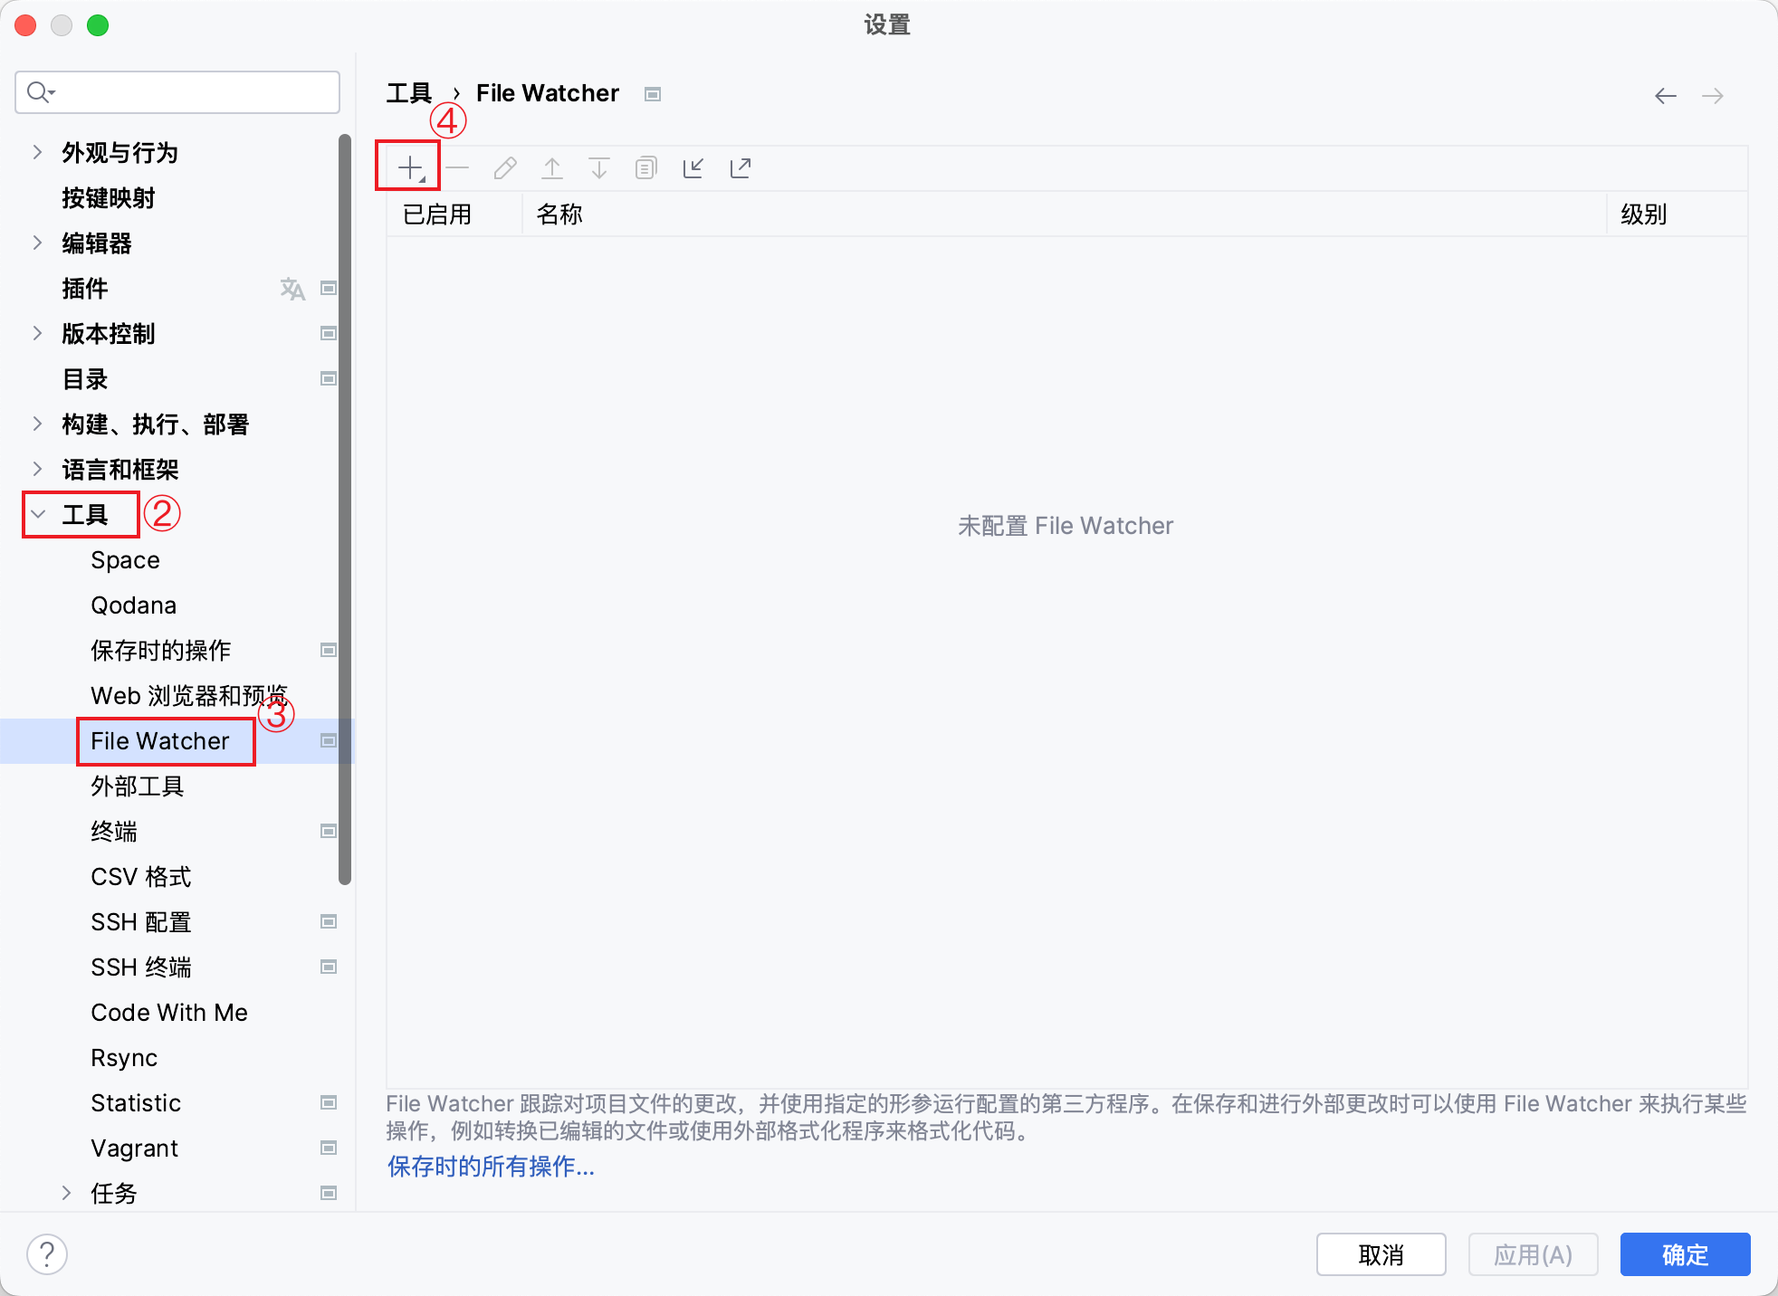Select the edit pencil icon on toolbar
Screen dimensions: 1778x1296
point(504,167)
